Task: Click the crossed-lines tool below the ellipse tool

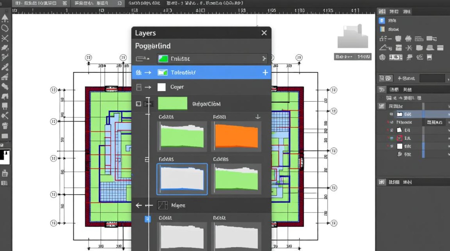Action: pyautogui.click(x=5, y=38)
